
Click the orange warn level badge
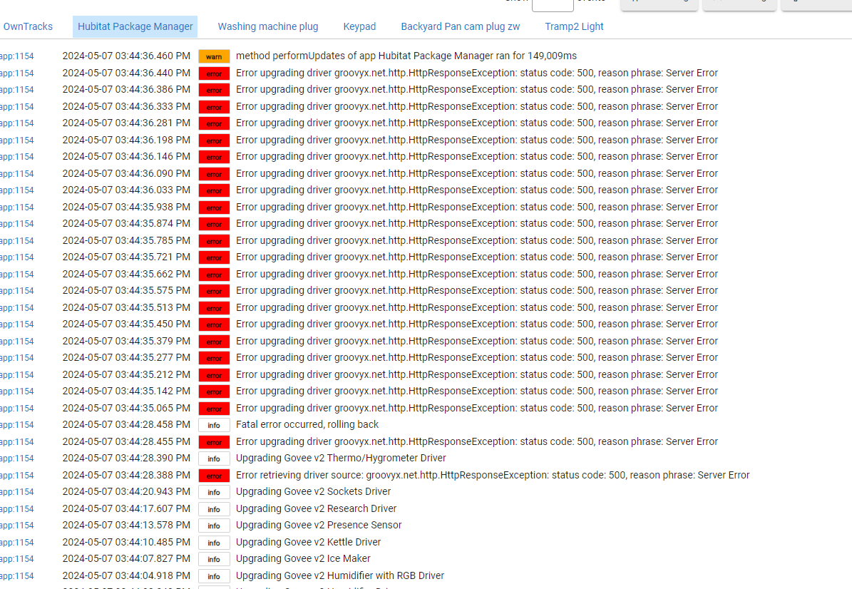[x=214, y=56]
